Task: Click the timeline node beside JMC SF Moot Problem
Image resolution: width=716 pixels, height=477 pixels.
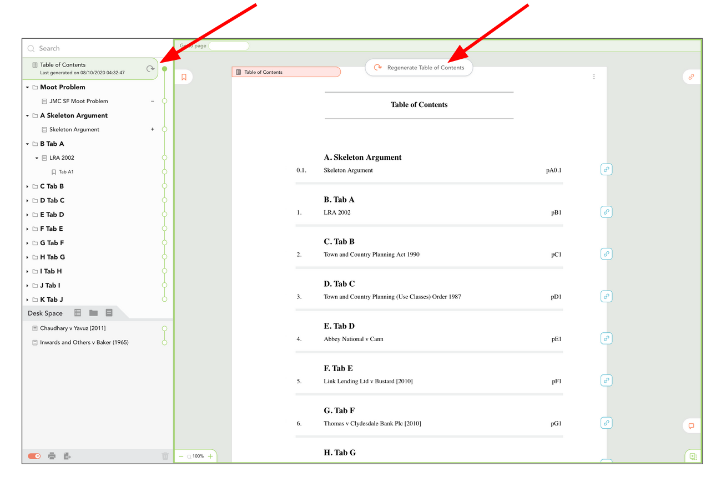Action: [x=164, y=101]
